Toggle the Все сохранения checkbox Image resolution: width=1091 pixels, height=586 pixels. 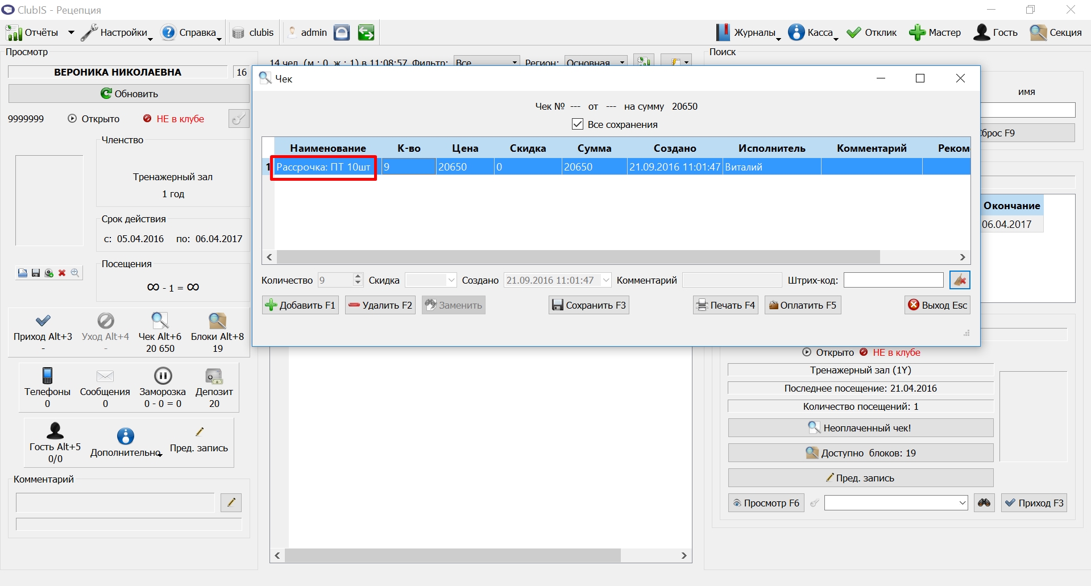pos(578,124)
